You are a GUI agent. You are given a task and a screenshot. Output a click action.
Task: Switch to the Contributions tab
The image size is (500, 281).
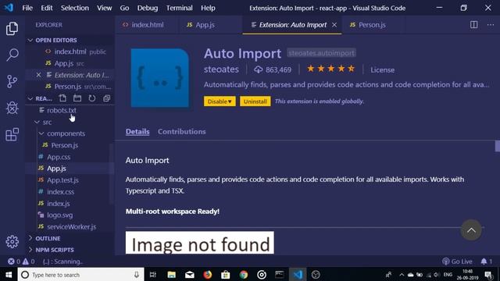(182, 132)
